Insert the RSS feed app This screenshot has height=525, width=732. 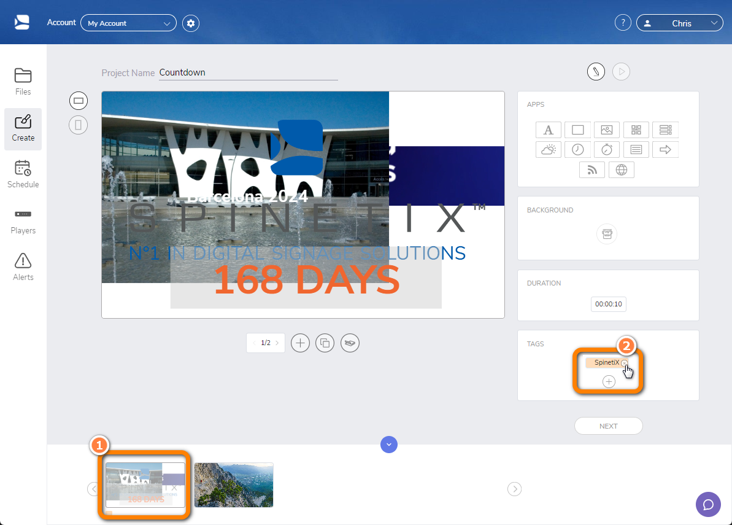click(592, 170)
